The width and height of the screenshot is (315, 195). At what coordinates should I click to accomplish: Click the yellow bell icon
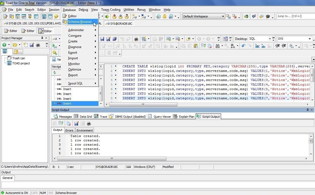coord(165,16)
